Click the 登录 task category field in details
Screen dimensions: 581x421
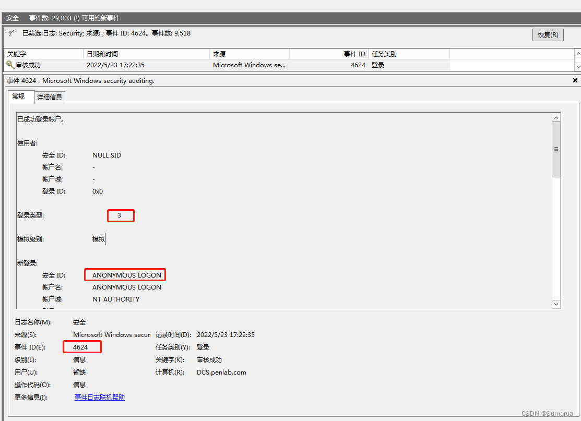tap(203, 347)
